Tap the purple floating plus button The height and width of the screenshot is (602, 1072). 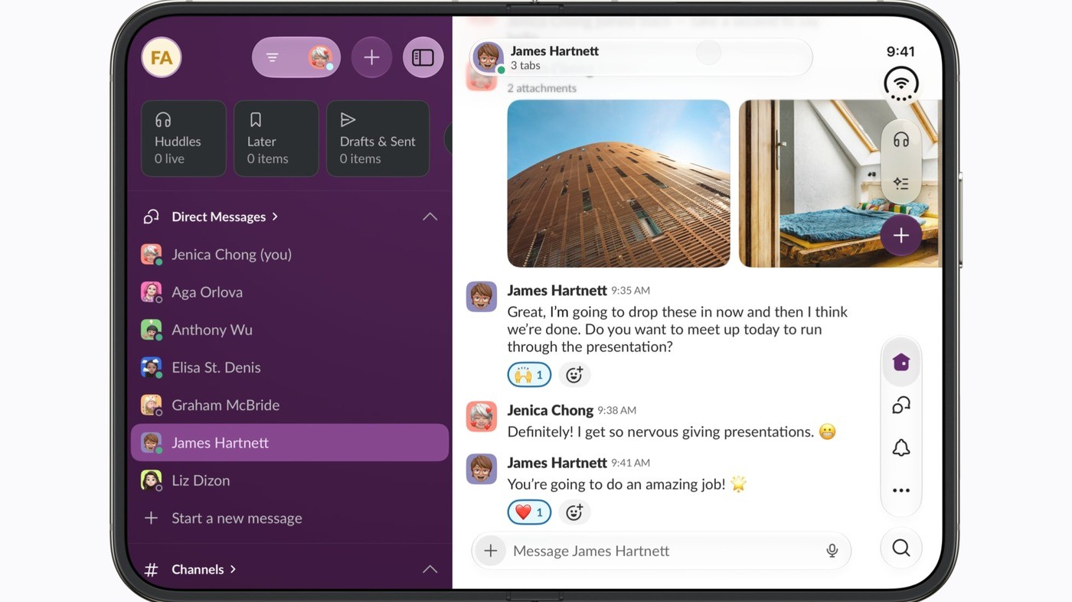tap(901, 235)
